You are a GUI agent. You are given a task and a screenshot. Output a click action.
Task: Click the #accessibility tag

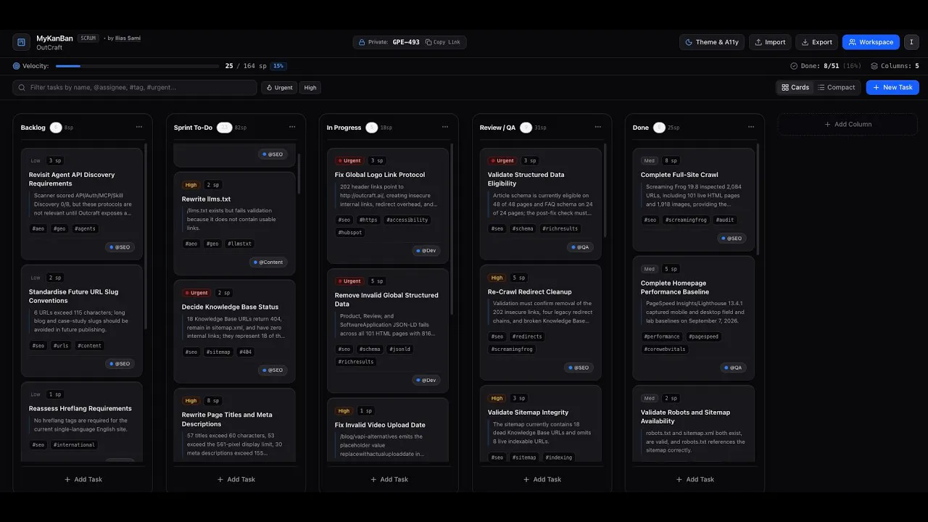coord(407,220)
